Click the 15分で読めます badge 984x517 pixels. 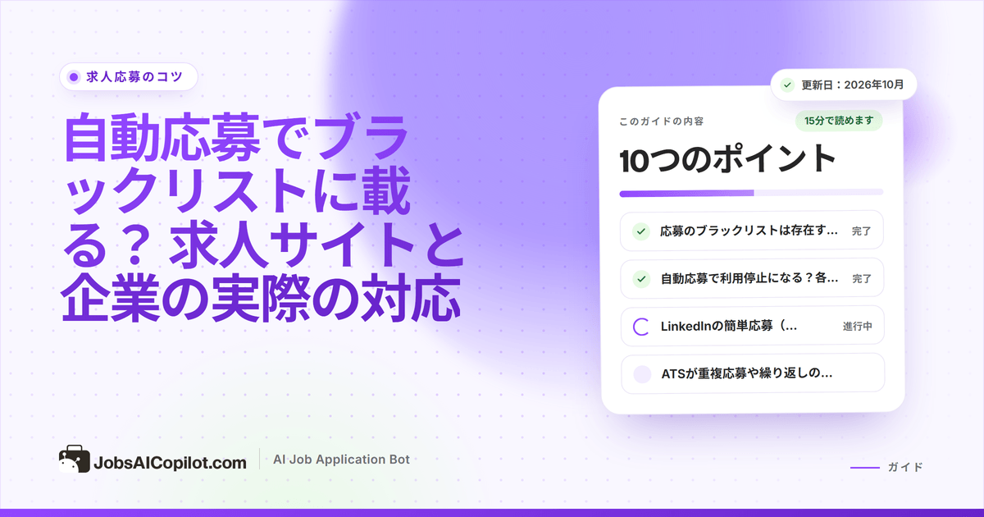[838, 121]
